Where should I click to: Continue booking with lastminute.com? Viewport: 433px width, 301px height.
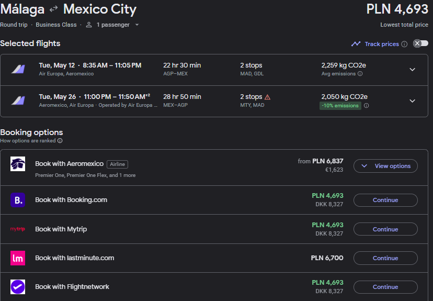tap(385, 258)
